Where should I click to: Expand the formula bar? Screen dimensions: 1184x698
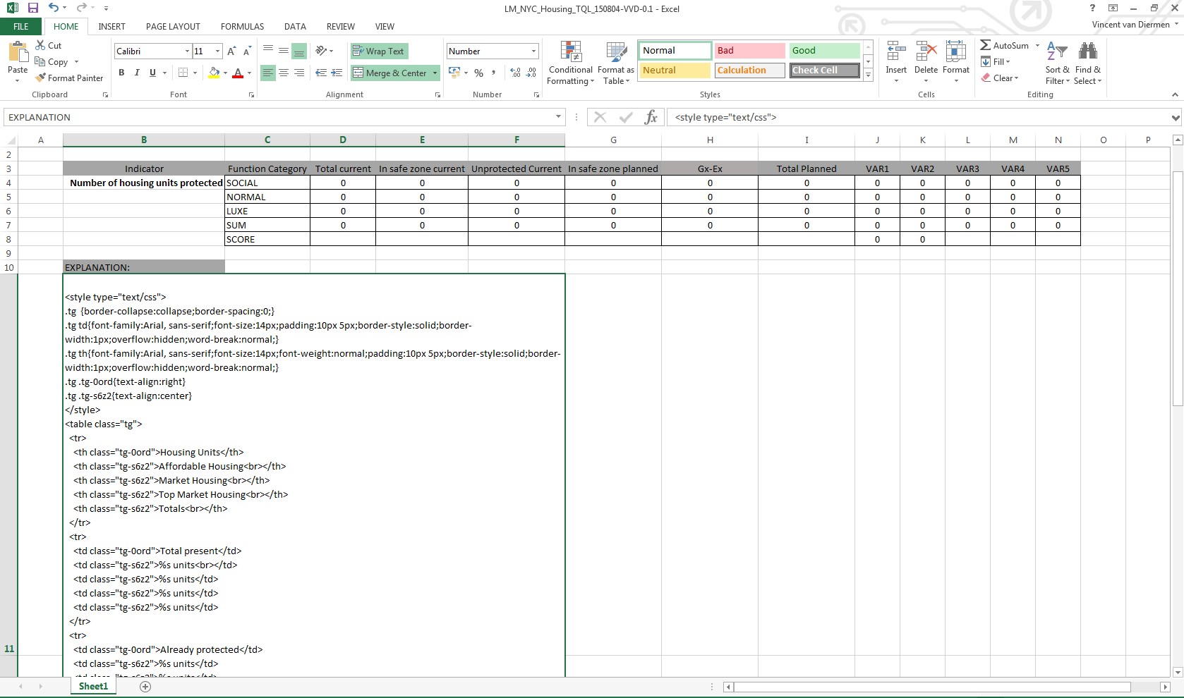tap(1175, 118)
